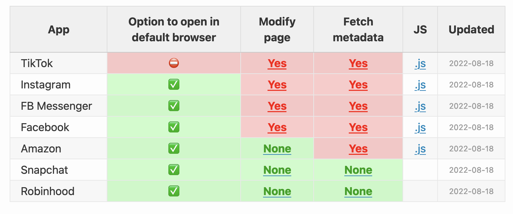
Task: Click the 'Updated' column header
Action: tap(471, 30)
